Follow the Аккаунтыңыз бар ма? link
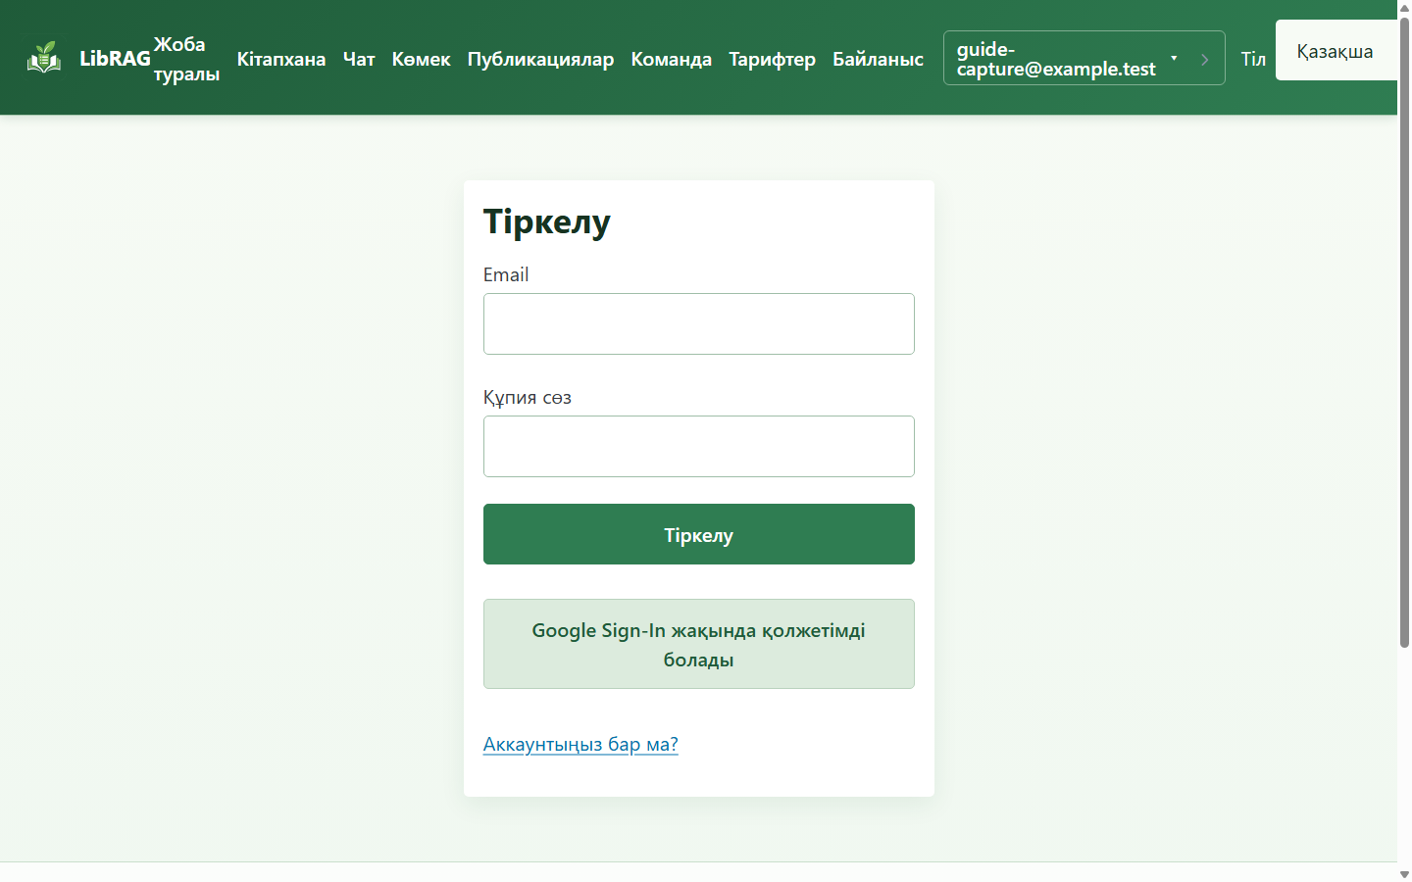The height and width of the screenshot is (882, 1412). click(x=580, y=744)
